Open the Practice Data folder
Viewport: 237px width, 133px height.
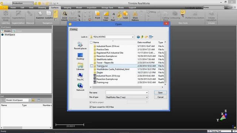[x=103, y=50]
